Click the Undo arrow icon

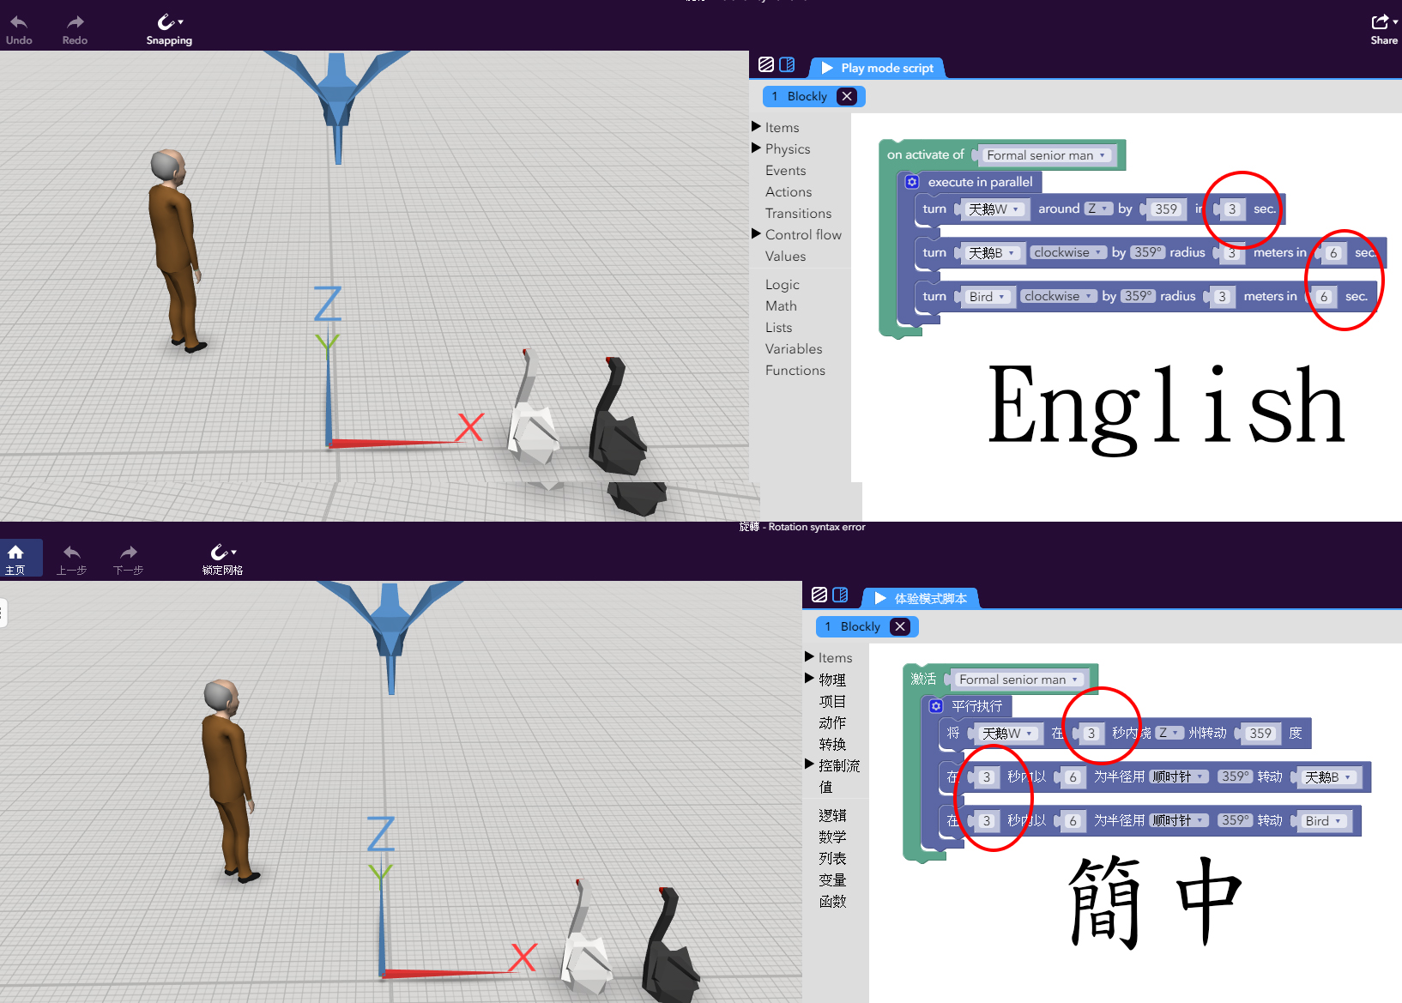pos(19,22)
